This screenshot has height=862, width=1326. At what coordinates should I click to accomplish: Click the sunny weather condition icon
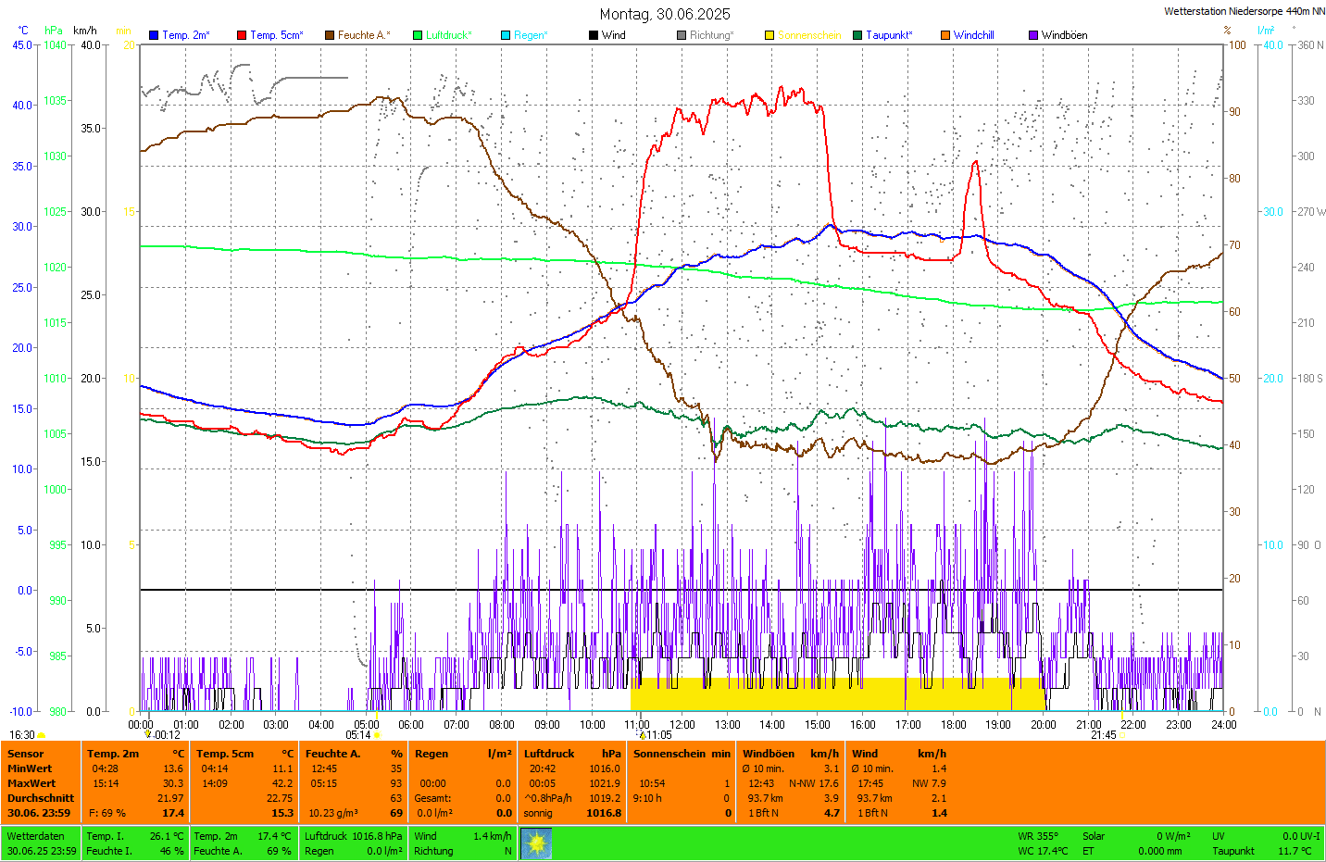click(536, 843)
